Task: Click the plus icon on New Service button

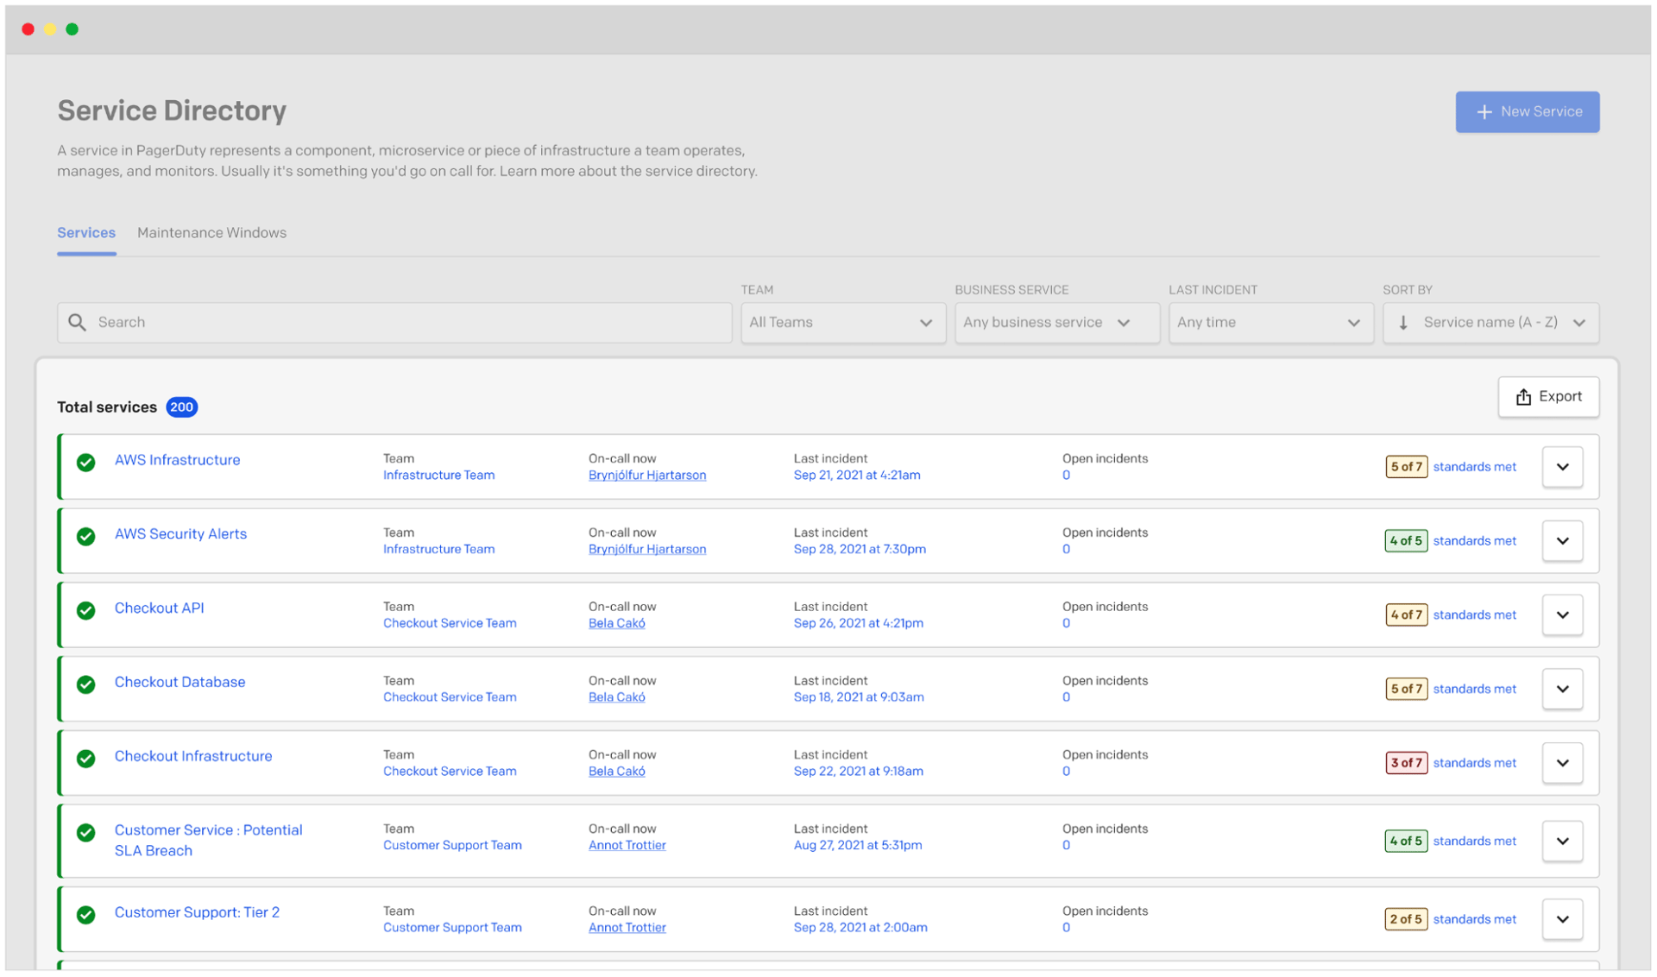Action: [1484, 111]
